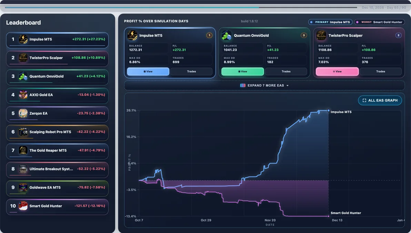Click the rank 2 badge on TwisterPro Scalper card

click(399, 35)
